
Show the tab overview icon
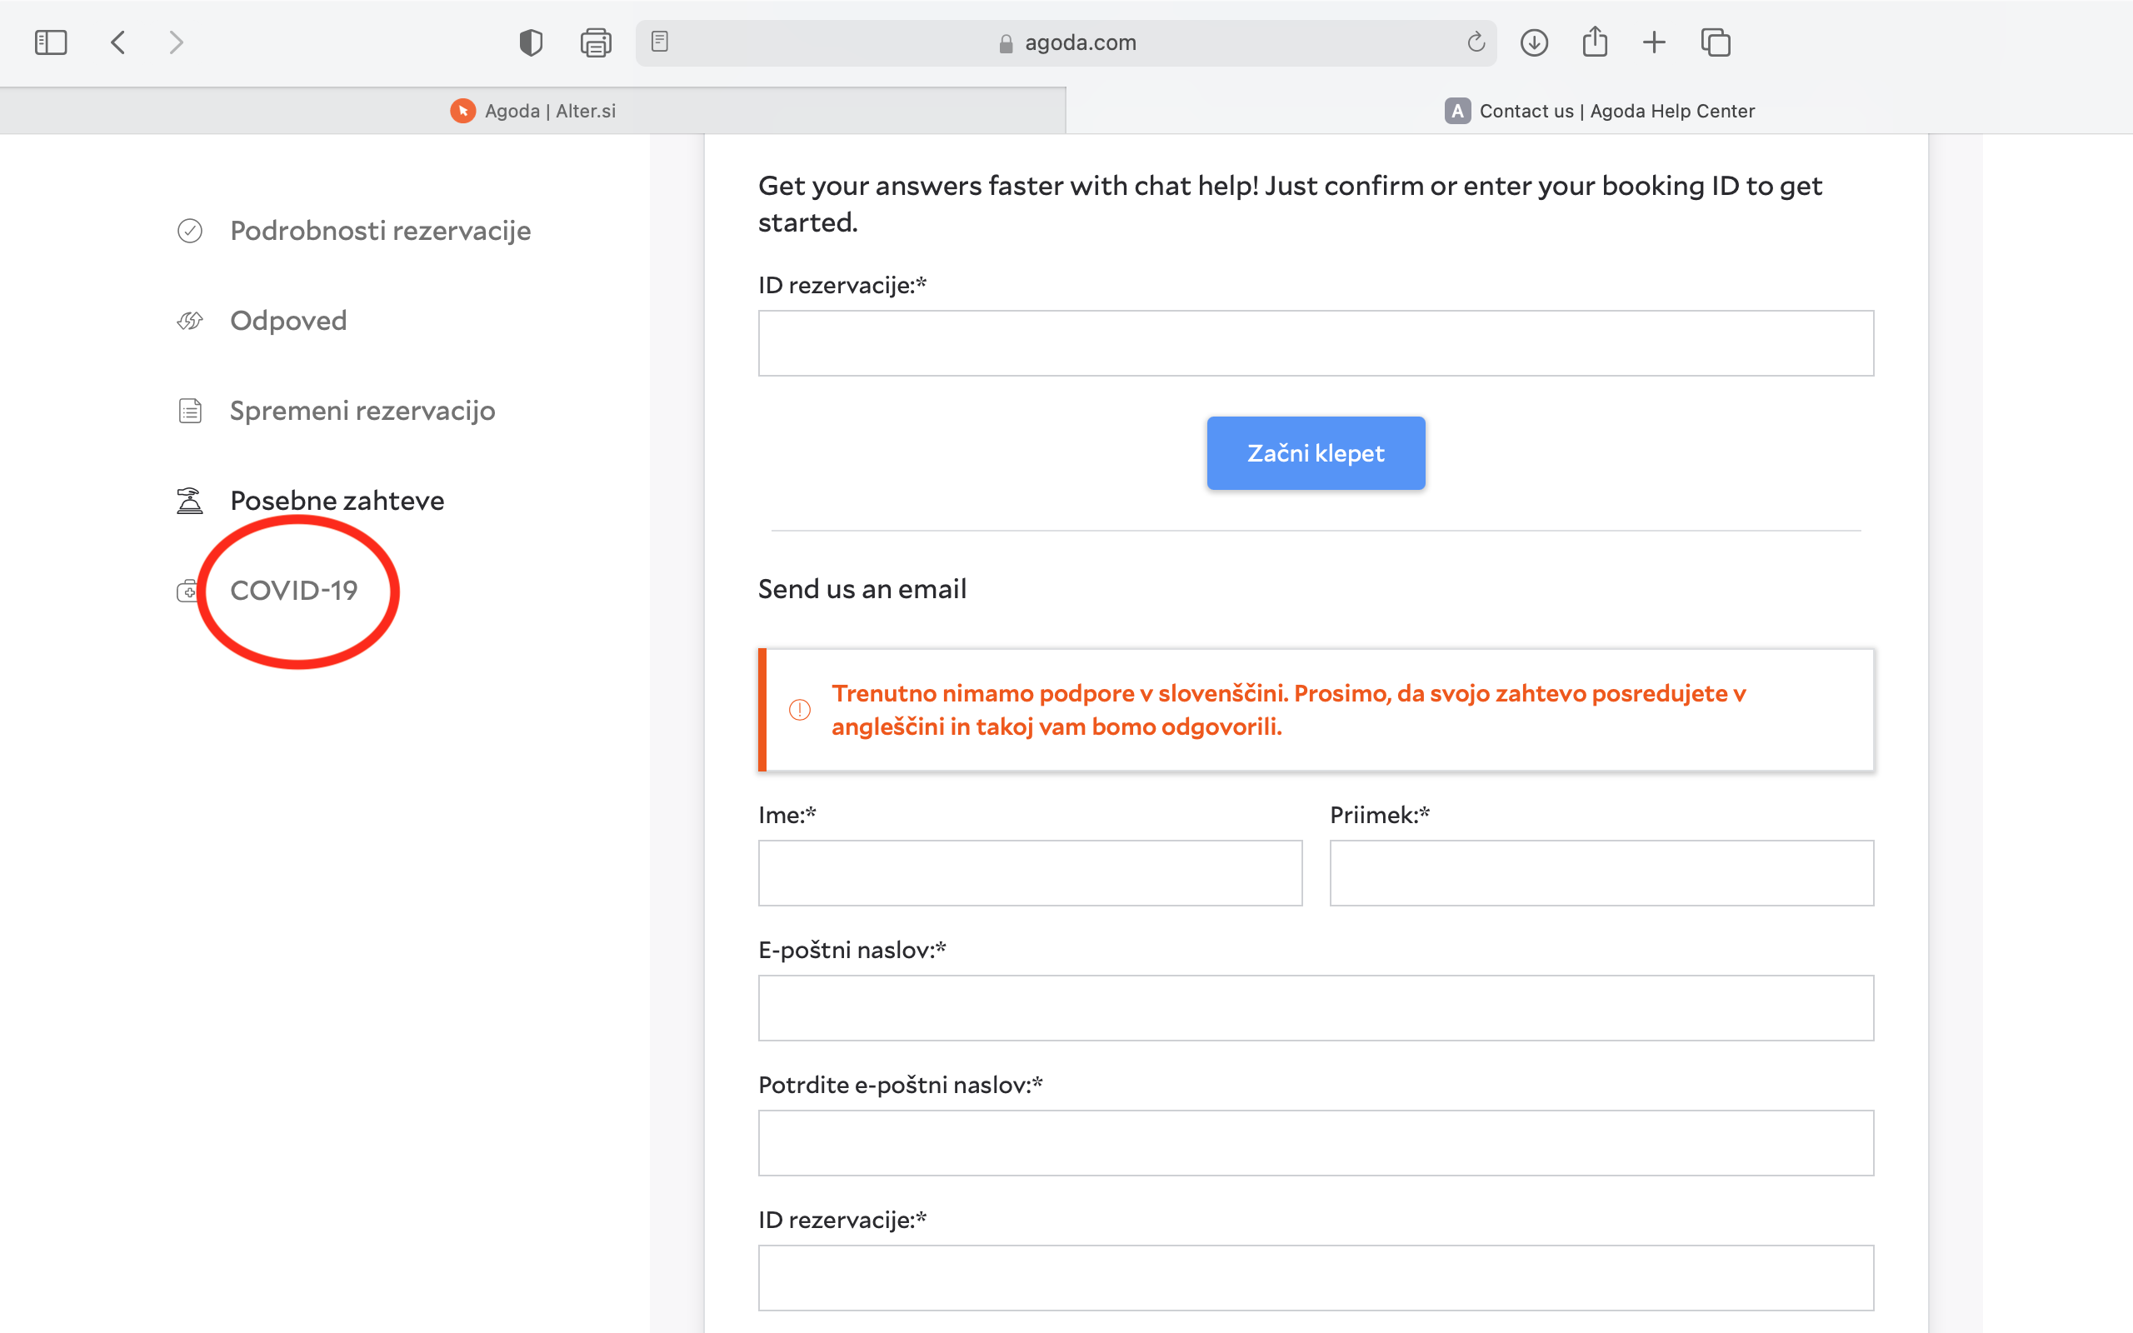1716,42
